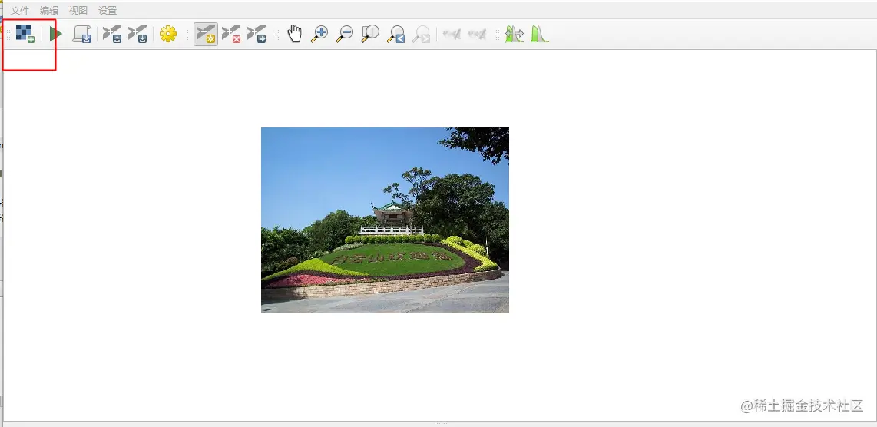Load GCP points from file
The height and width of the screenshot is (427, 877).
click(x=112, y=34)
